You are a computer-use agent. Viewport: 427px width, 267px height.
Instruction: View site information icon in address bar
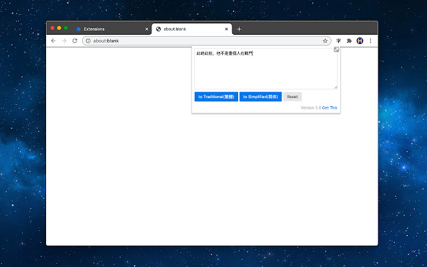[x=88, y=41]
